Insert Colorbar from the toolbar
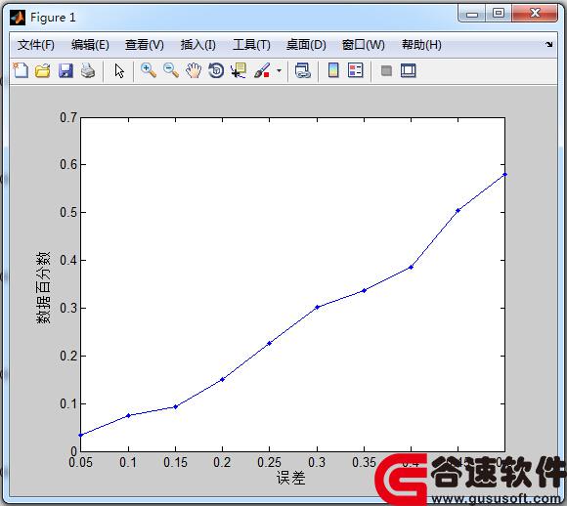 click(333, 70)
